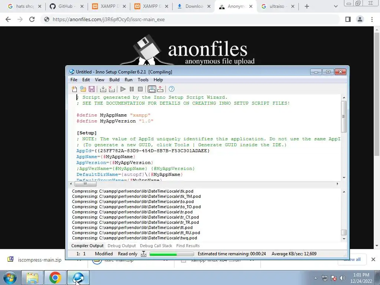Screen dimensions: 380x285
Task: Click the AppId line in script editor
Action: coord(143,151)
